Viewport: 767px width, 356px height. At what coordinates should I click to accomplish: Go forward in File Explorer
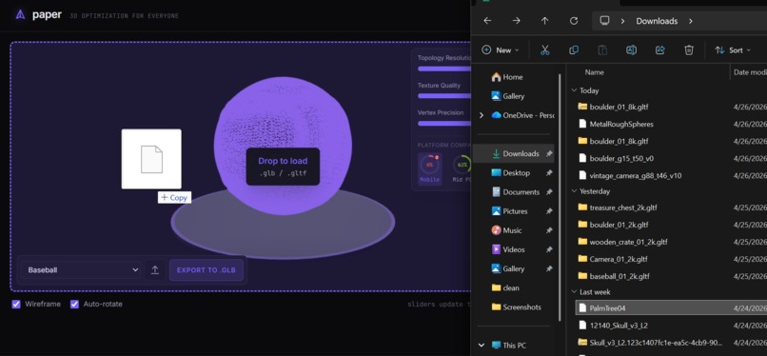(x=517, y=21)
